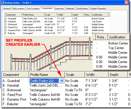Select the Classifications tab
This screenshot has height=109, width=131.
82,8
